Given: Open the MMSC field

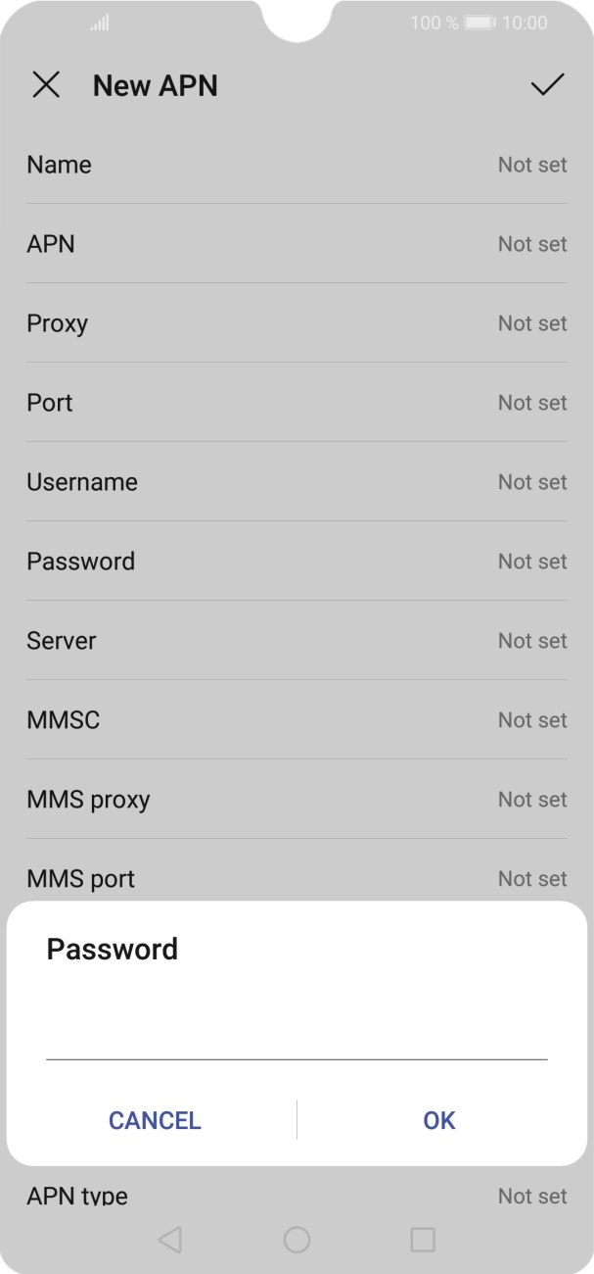Looking at the screenshot, I should [x=297, y=720].
